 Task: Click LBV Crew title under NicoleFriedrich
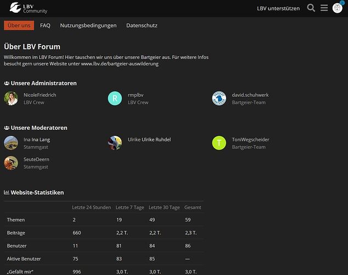[x=34, y=102]
